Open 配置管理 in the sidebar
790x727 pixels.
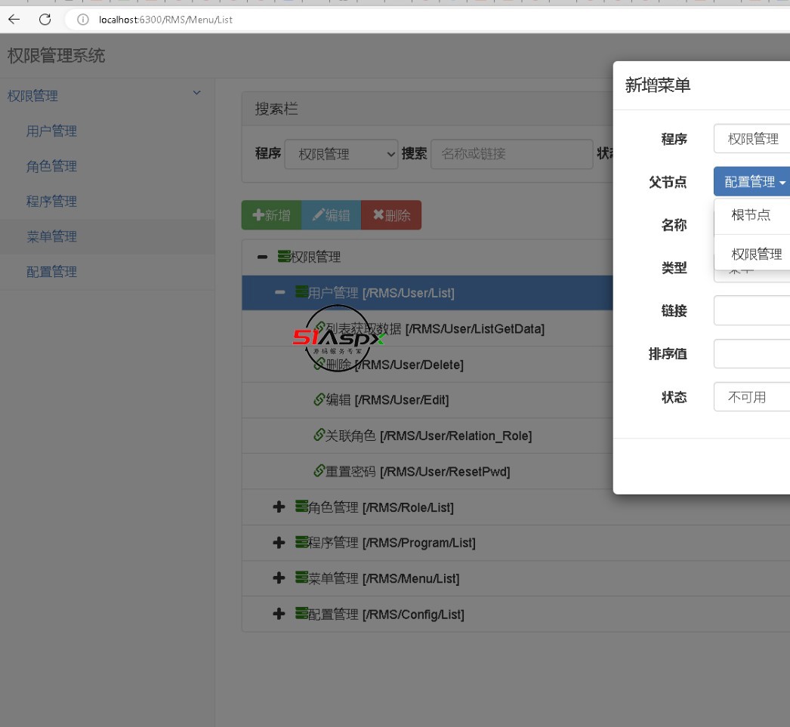[x=51, y=272]
